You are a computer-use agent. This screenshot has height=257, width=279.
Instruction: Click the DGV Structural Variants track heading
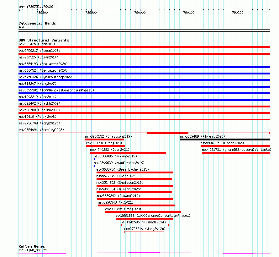coord(44,40)
